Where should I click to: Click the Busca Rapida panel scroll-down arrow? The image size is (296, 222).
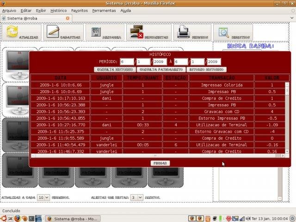(280, 198)
